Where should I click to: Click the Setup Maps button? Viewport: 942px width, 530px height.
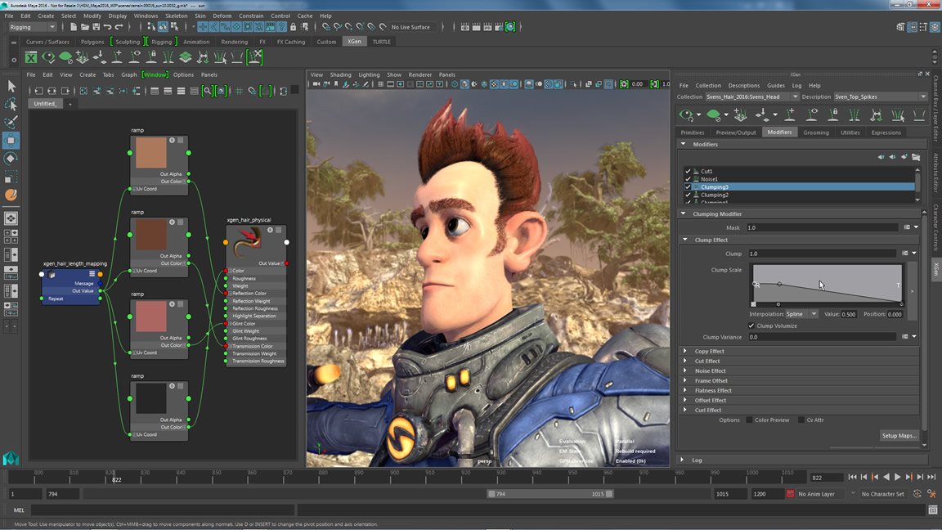point(899,436)
